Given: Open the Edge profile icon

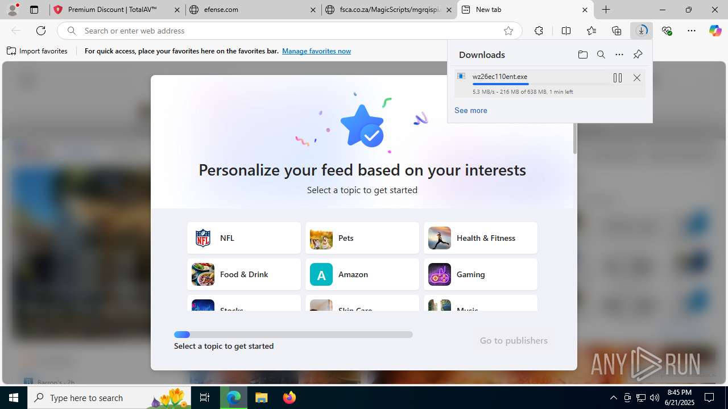Looking at the screenshot, I should click(13, 10).
